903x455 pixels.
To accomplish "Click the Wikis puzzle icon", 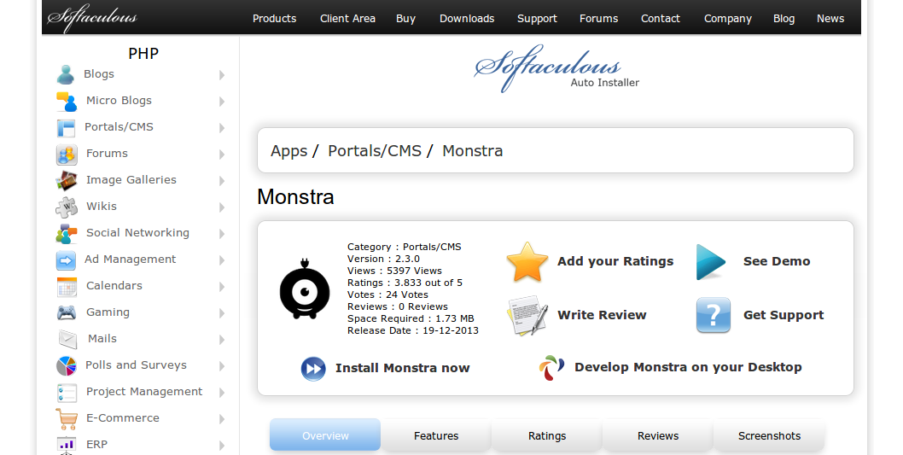I will pos(67,207).
